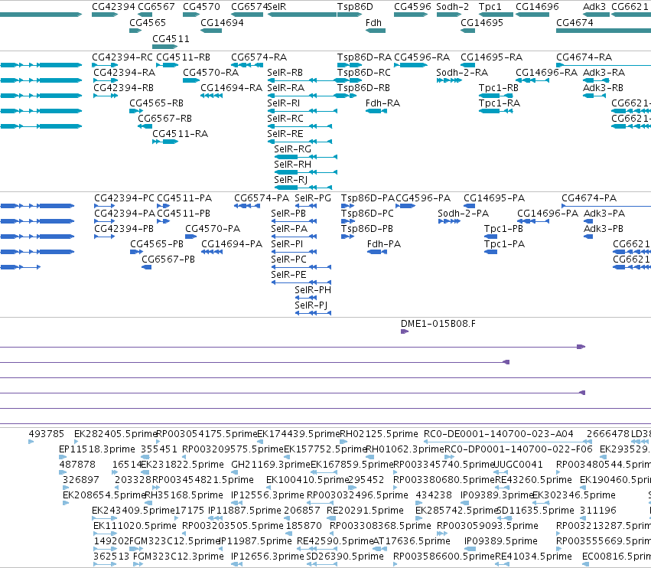Select the CG4511-RB transcript label

coord(183,57)
